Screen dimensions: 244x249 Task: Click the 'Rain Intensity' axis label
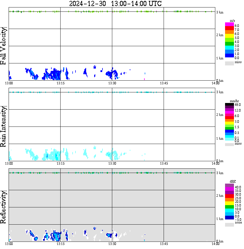click(x=3, y=127)
